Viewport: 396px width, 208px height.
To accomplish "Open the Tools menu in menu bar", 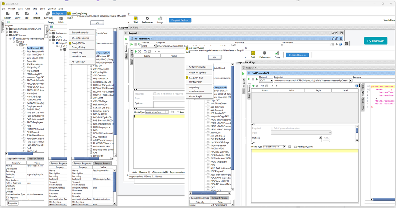I will 42,8.
